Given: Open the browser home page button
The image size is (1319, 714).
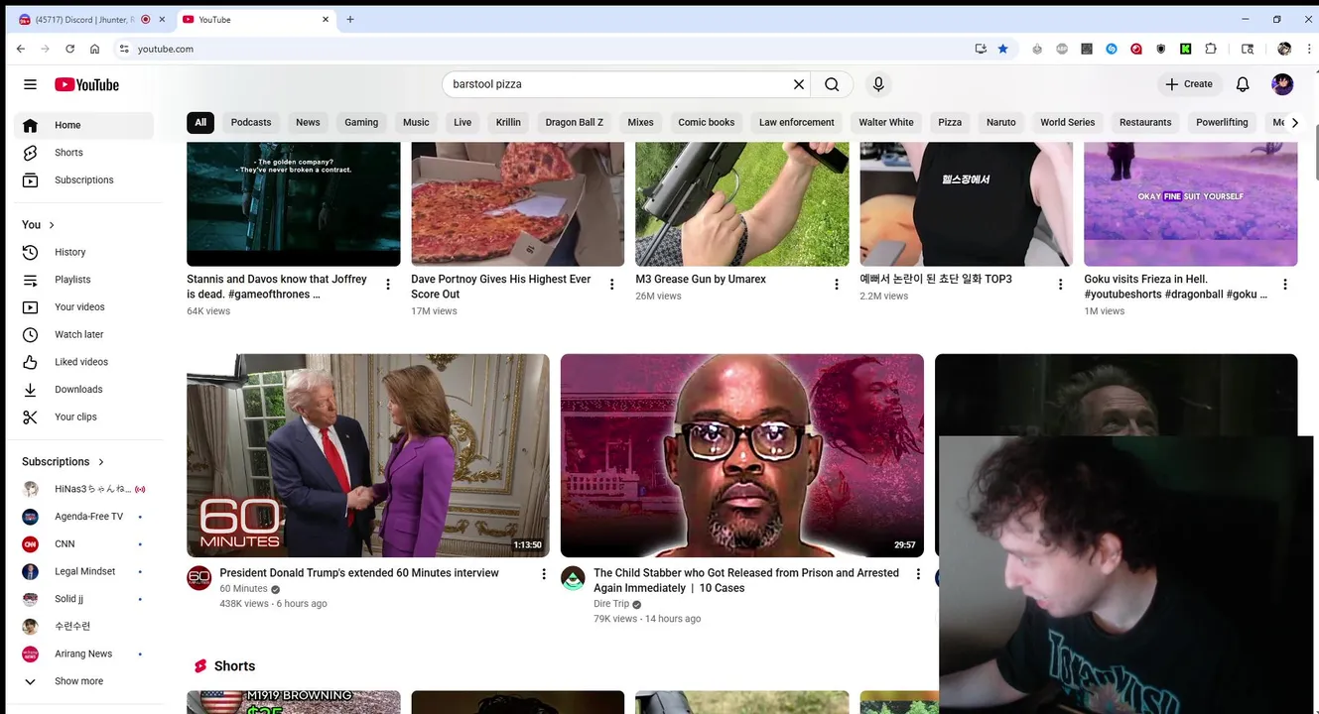Looking at the screenshot, I should point(94,49).
